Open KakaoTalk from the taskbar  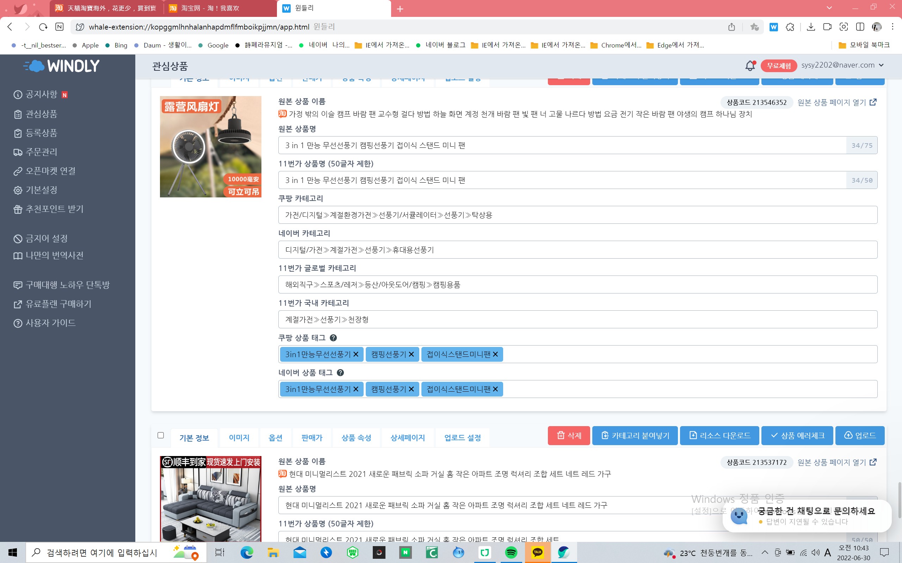tap(537, 552)
